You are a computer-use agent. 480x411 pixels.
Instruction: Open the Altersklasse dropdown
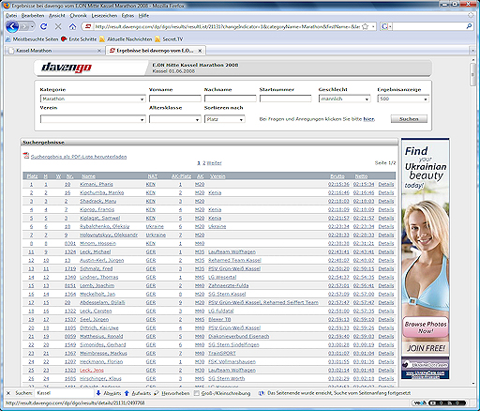(x=174, y=119)
